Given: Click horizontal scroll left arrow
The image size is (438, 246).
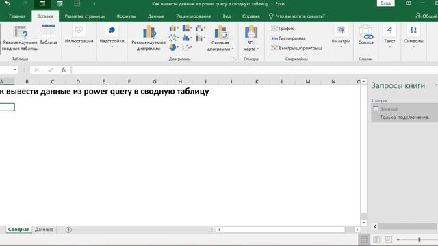Looking at the screenshot, I should click(x=219, y=230).
